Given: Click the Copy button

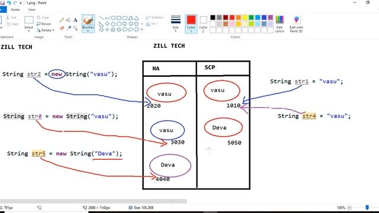Looking at the screenshot, I should (12, 24).
